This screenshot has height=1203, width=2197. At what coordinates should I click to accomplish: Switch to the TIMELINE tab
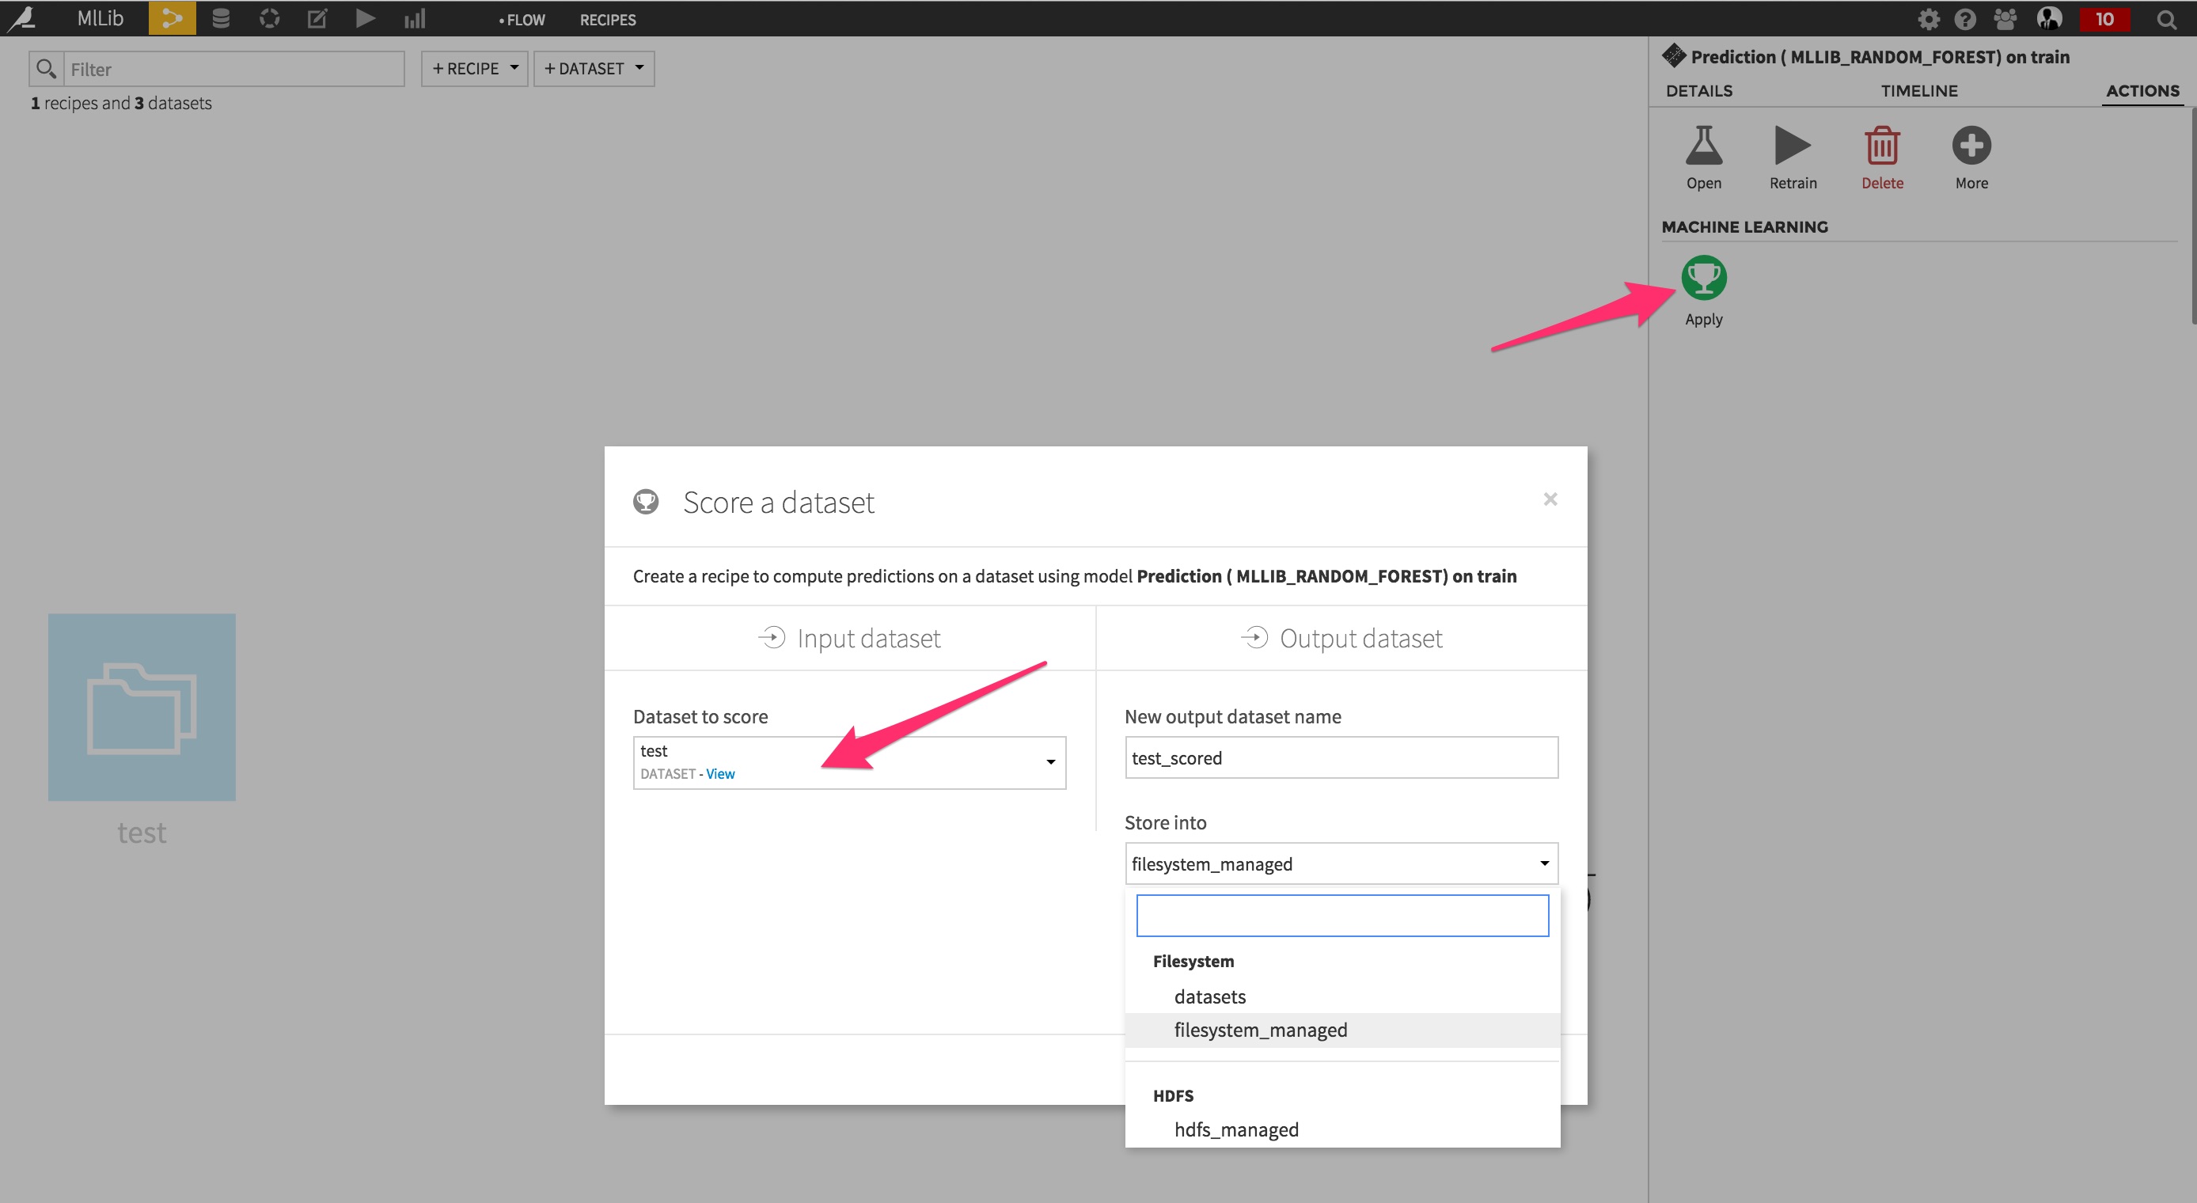tap(1918, 90)
